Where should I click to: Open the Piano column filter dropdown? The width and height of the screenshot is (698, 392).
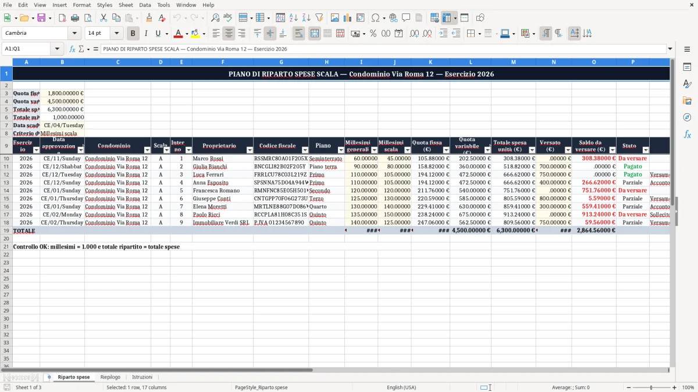click(x=341, y=150)
